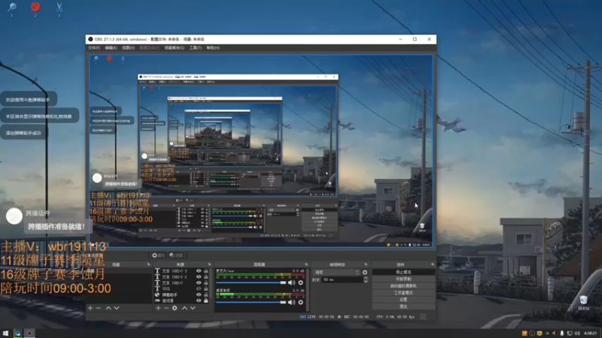
Task: Toggle visibility of 弹幕助手 source
Action: (x=199, y=294)
